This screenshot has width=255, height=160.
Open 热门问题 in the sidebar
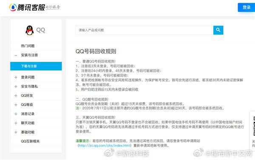[28, 46]
